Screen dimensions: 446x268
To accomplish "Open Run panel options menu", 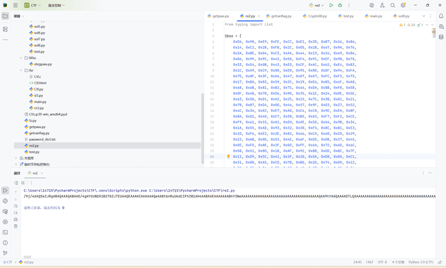I will tap(423, 173).
